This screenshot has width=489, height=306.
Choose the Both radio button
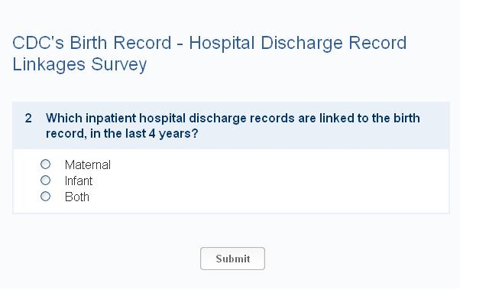click(x=46, y=197)
